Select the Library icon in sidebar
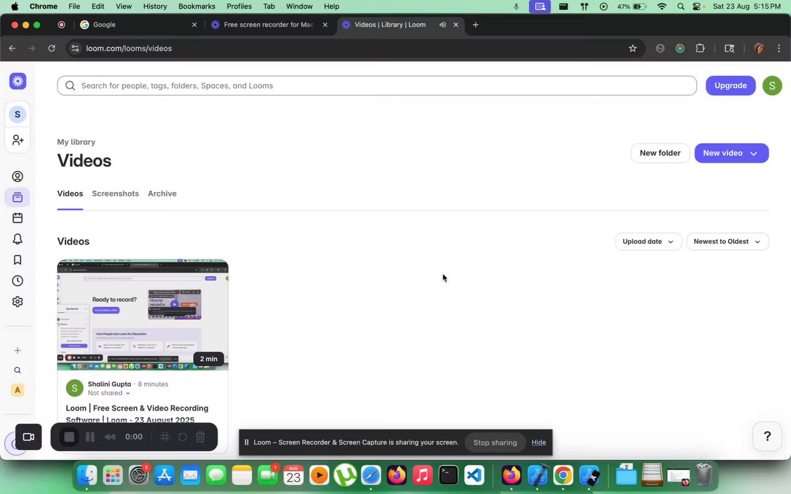This screenshot has height=494, width=791. [17, 198]
